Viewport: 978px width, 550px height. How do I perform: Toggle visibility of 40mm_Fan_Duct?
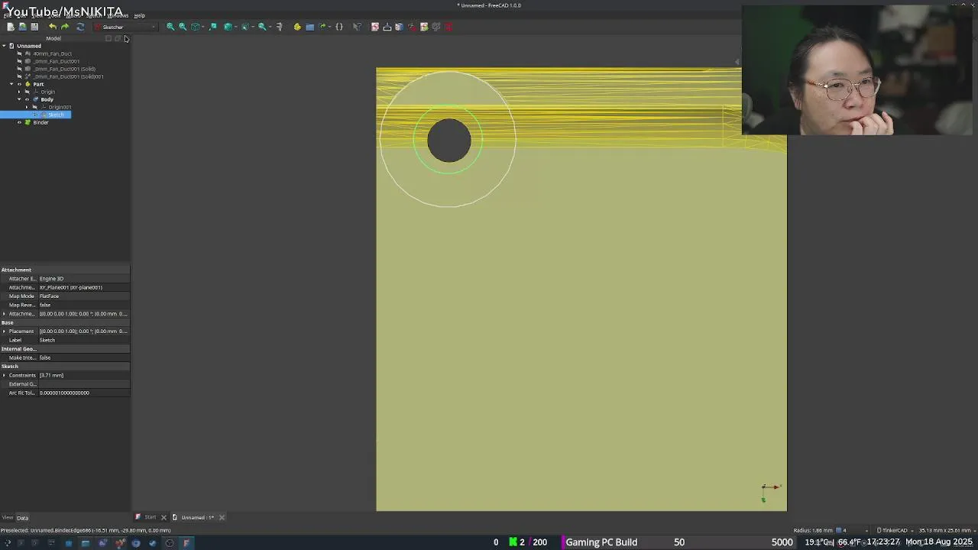tap(19, 53)
